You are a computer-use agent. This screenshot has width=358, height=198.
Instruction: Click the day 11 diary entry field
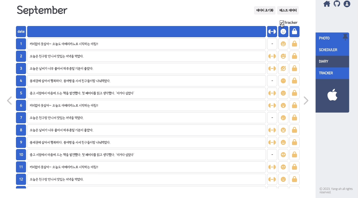point(147,167)
